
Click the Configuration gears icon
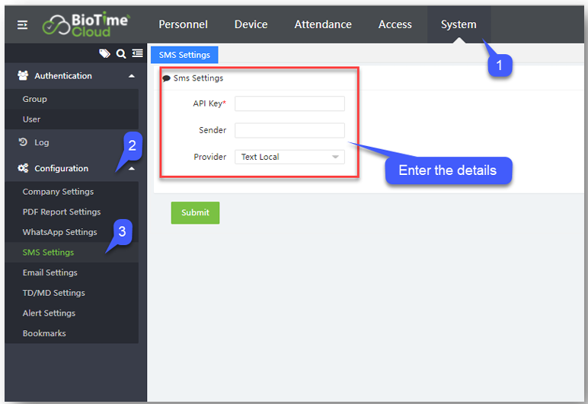23,169
